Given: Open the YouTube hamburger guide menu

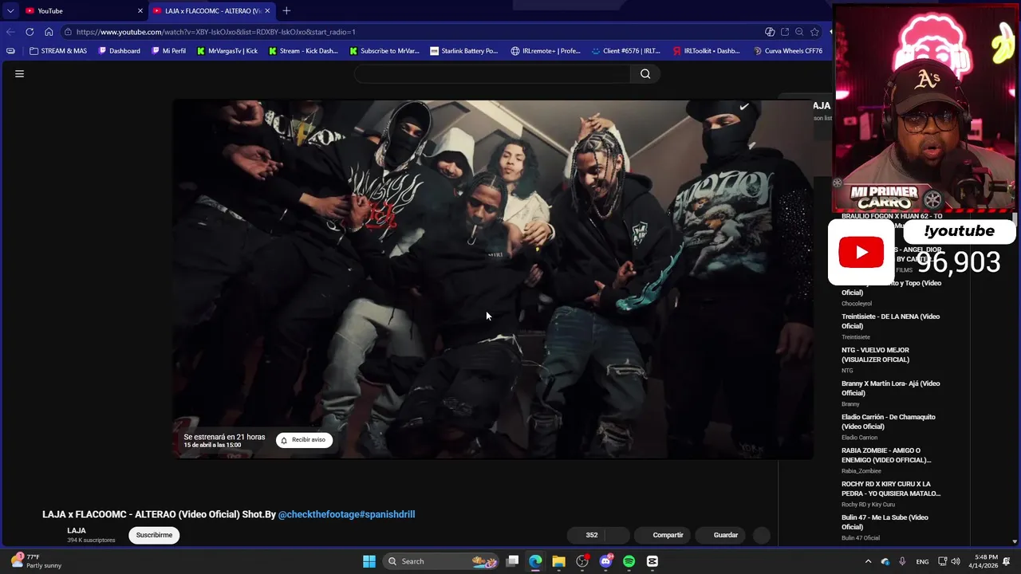Looking at the screenshot, I should click(x=19, y=74).
